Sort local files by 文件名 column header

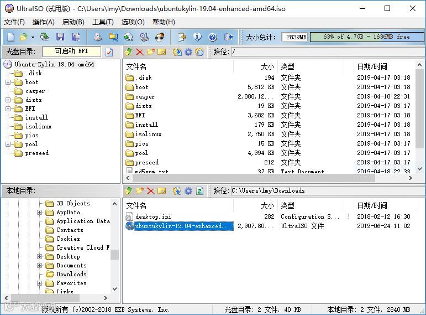179,205
